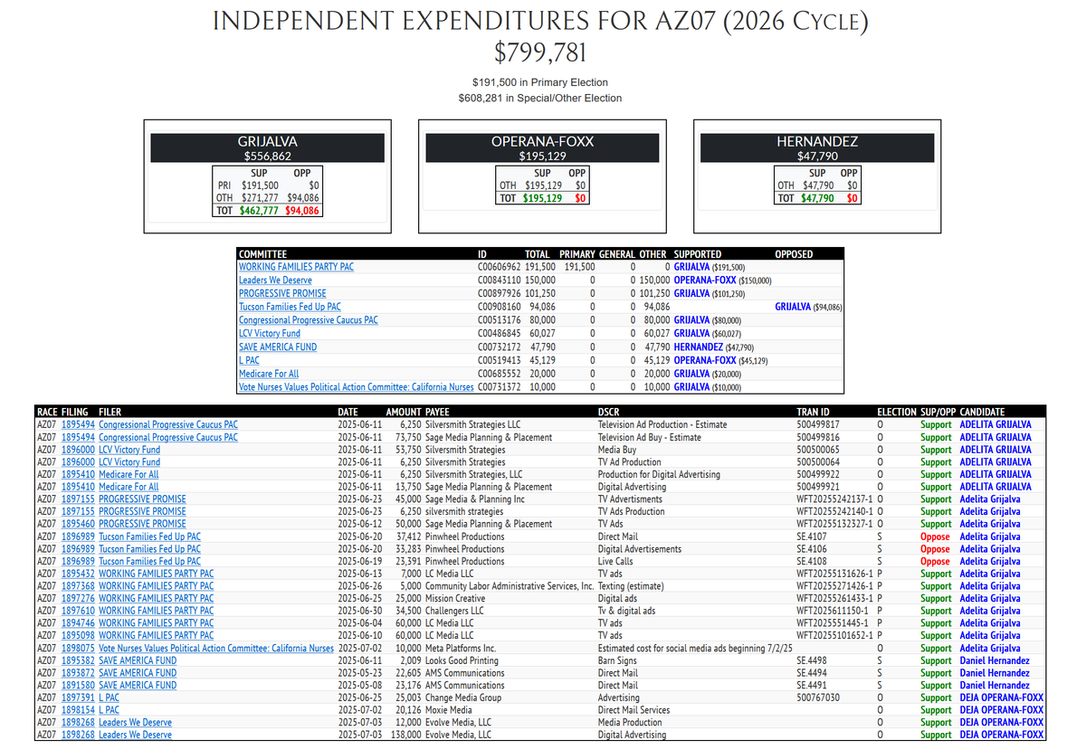
Task: Open the WORKING FAMILIES PARTY PAC committee link in the committee summary table
Action: coord(296,267)
